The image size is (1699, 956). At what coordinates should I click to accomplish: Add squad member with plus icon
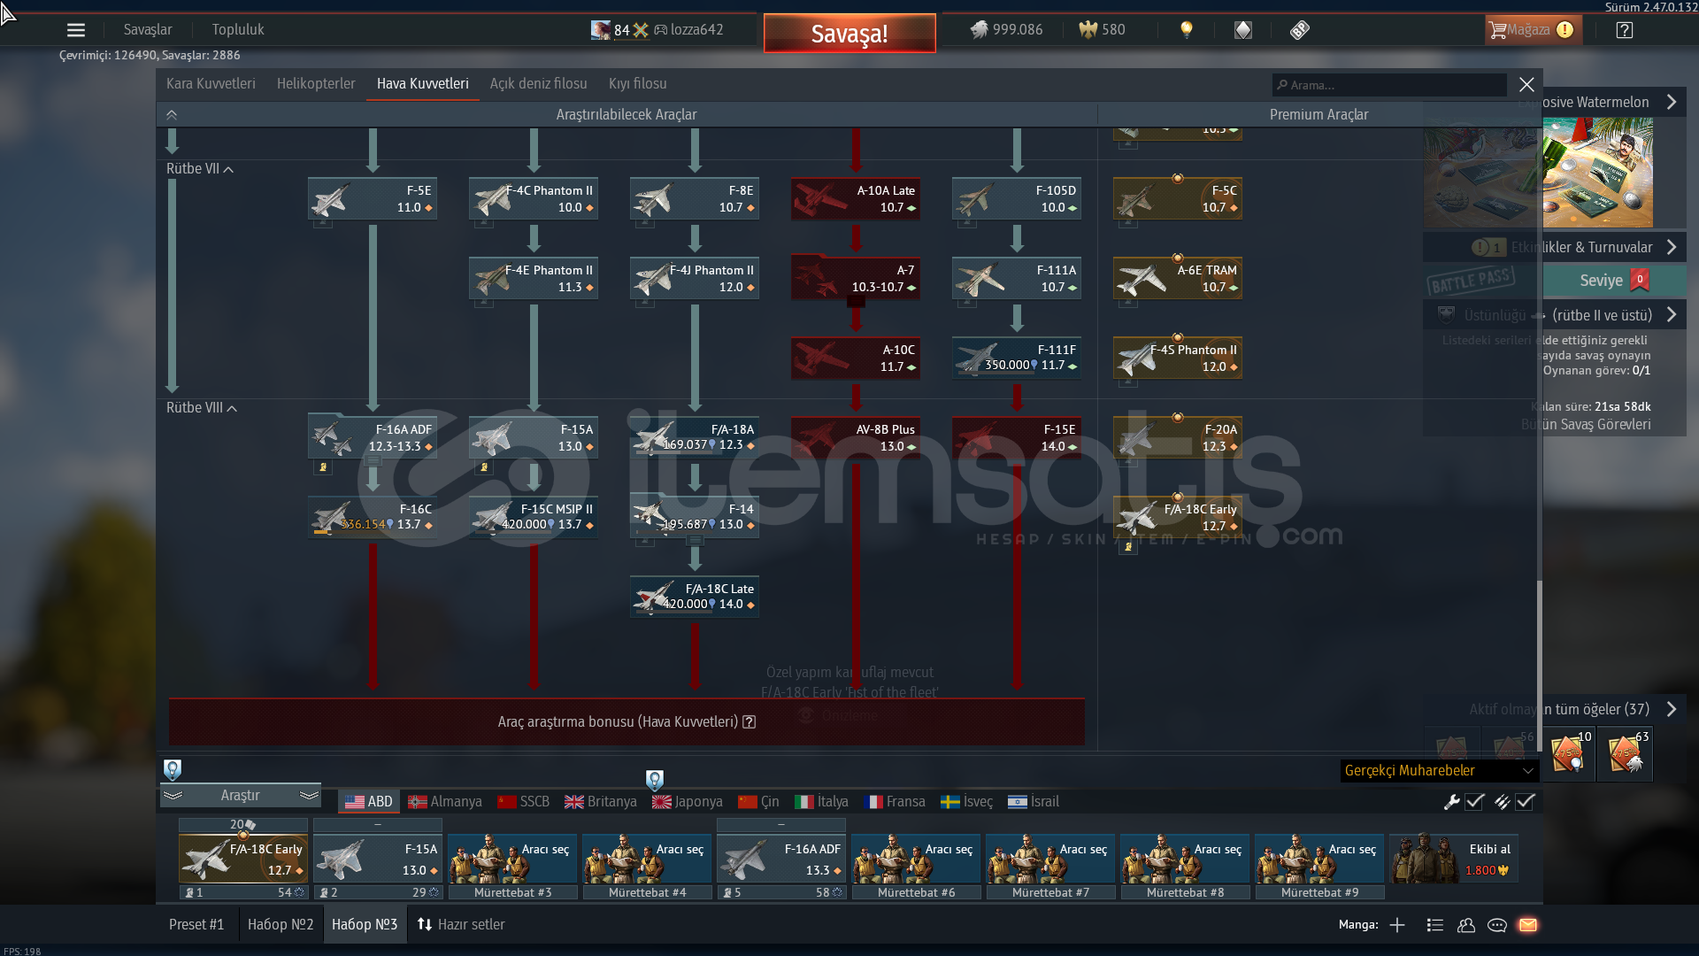[x=1397, y=925]
